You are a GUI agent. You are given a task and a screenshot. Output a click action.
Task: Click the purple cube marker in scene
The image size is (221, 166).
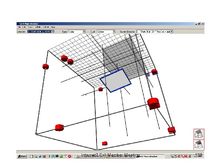click(148, 74)
